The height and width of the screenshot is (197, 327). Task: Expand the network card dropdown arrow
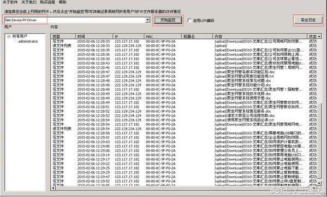147,20
